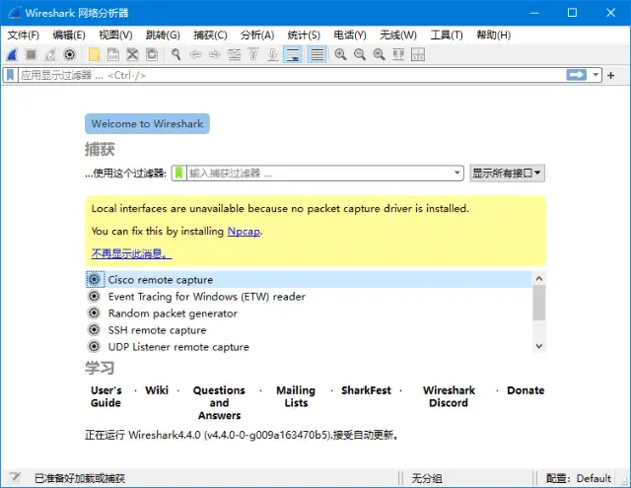
Task: Click the find packet magnifier icon
Action: [176, 55]
